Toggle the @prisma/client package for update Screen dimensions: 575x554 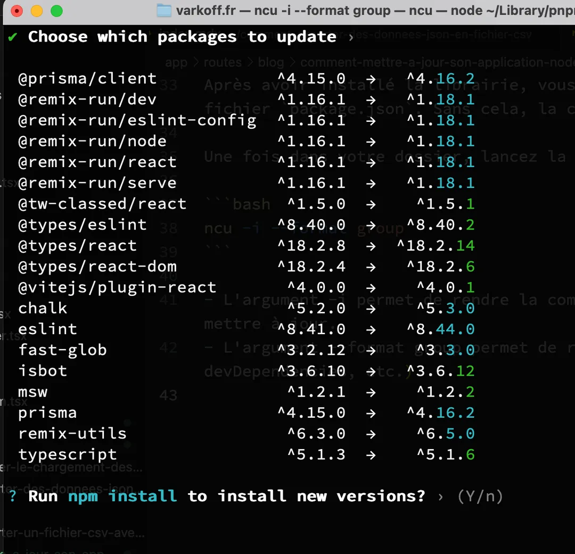pyautogui.click(x=87, y=78)
